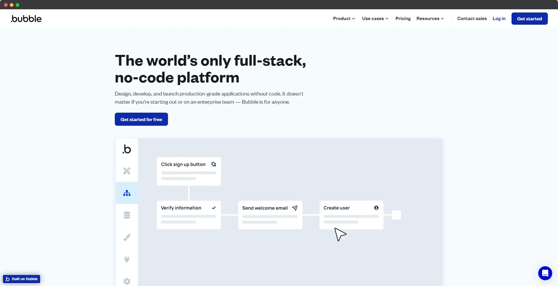558x286 pixels.
Task: Open the Settings gear icon in sidebar
Action: (127, 281)
